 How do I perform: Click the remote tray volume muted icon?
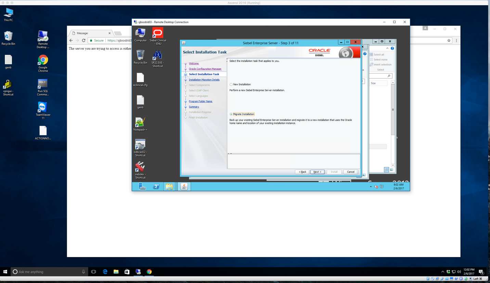376,187
